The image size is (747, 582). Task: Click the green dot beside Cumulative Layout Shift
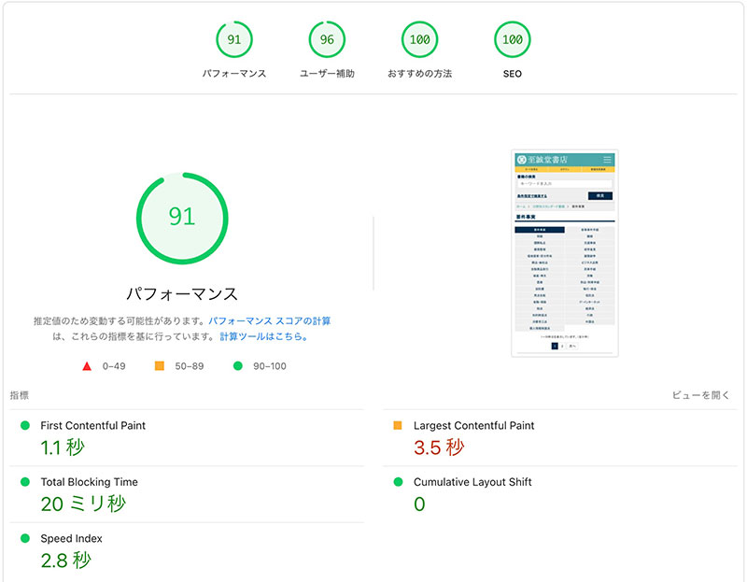(x=399, y=482)
